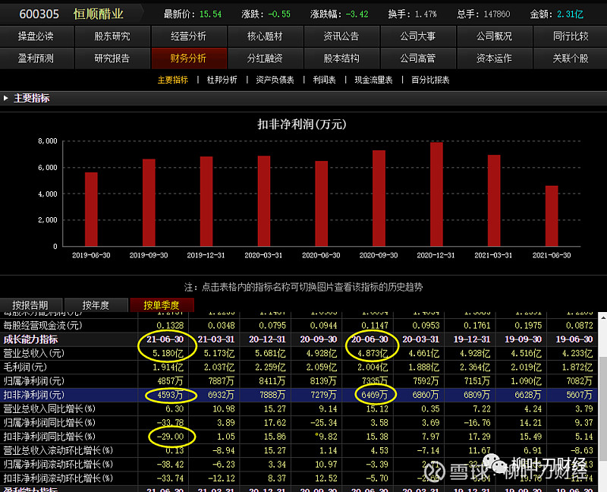The width and height of the screenshot is (607, 492).
Task: Click the 2019-06-30 bar in chart
Action: click(x=91, y=210)
